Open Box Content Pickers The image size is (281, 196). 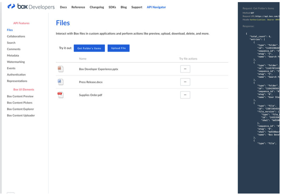[20, 103]
